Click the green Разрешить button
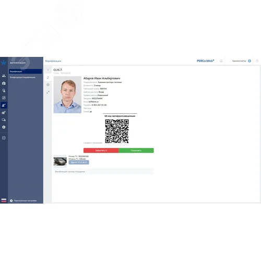Image resolution: width=261 pixels, height=261 pixels. click(136, 150)
